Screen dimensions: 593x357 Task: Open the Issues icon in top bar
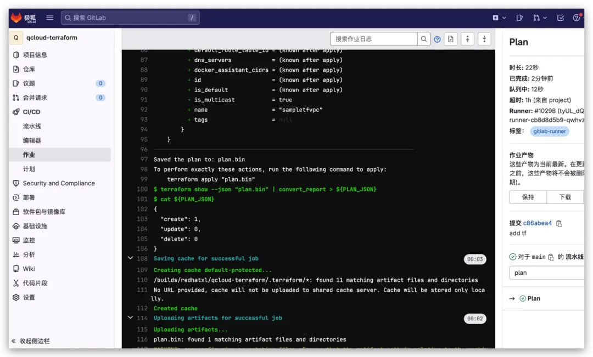(519, 18)
